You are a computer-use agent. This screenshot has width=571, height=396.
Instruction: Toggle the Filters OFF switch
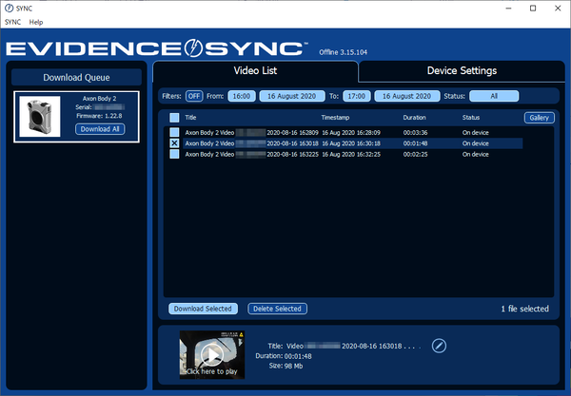pos(194,96)
